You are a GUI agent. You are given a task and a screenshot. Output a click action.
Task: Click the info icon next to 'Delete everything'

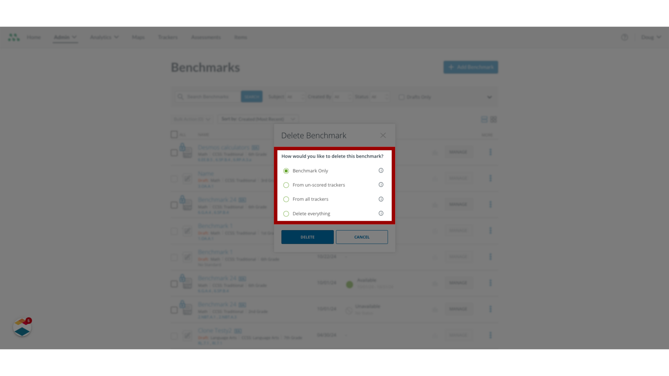[x=381, y=213]
